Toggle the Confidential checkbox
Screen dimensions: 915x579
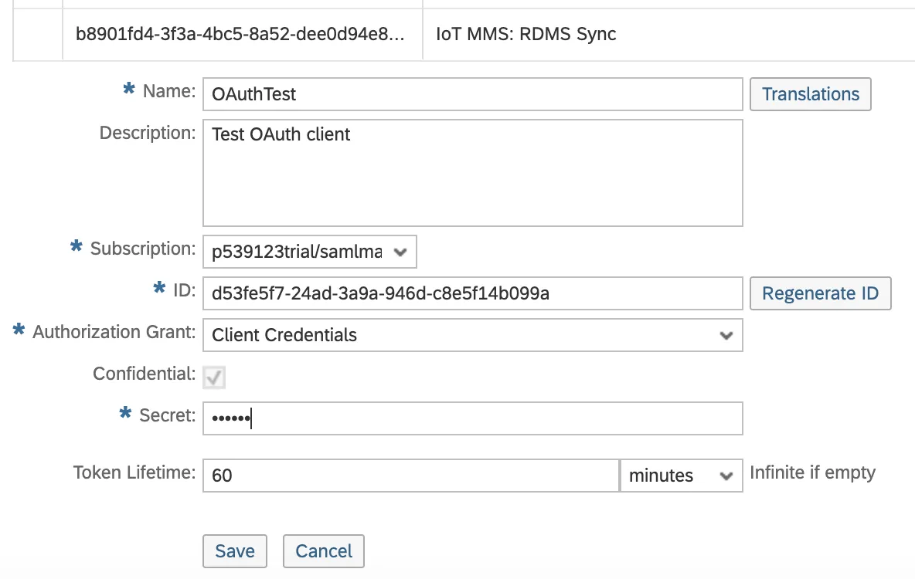214,377
